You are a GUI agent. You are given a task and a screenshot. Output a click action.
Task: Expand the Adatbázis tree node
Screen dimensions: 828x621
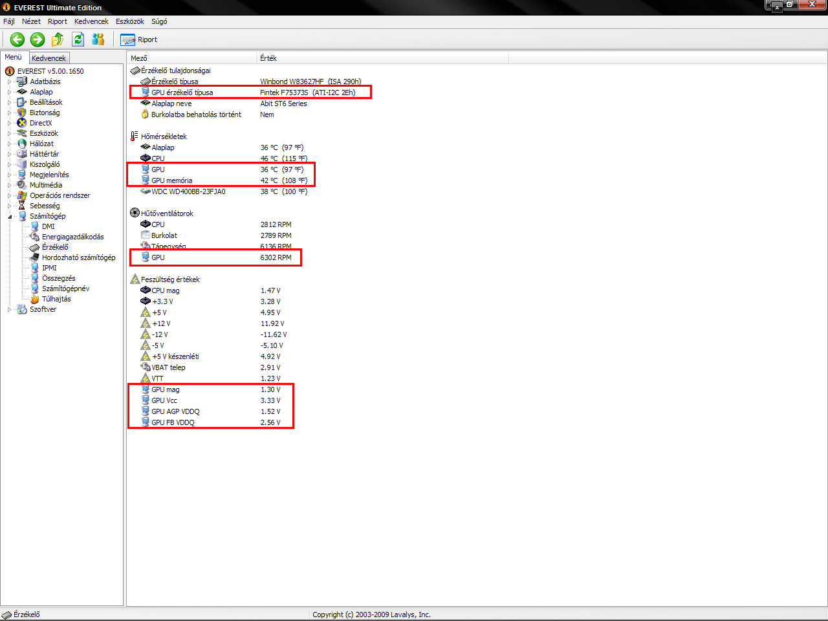pos(10,82)
